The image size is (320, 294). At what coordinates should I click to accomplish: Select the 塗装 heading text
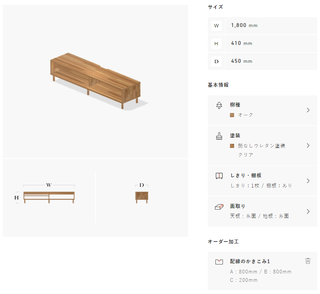click(x=235, y=135)
